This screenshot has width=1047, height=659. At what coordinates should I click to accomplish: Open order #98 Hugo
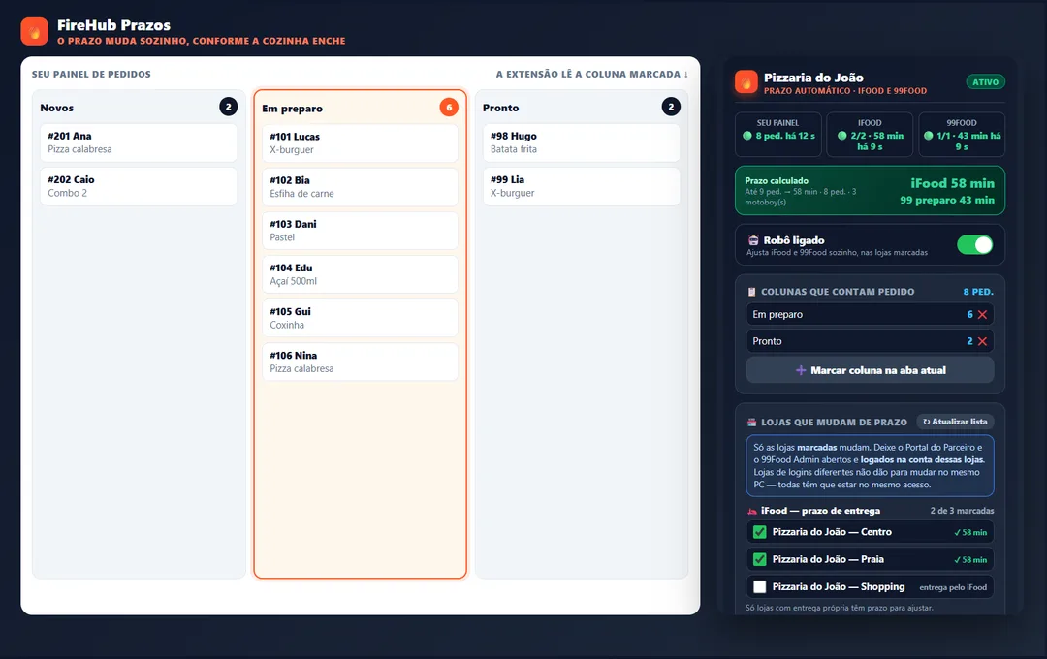(582, 142)
